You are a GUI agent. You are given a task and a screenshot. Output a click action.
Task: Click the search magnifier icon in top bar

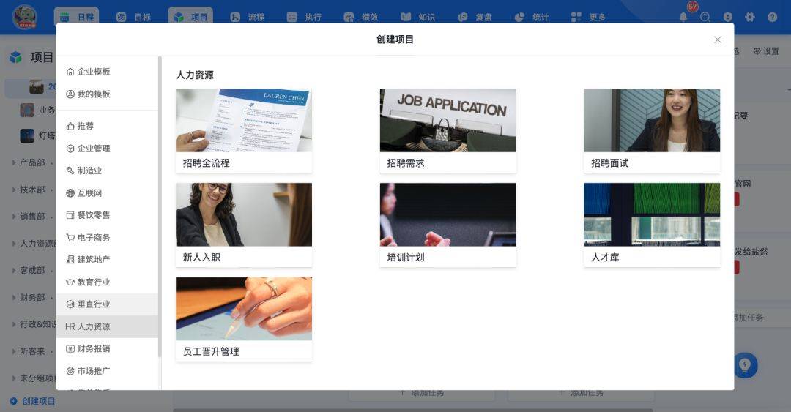(705, 17)
